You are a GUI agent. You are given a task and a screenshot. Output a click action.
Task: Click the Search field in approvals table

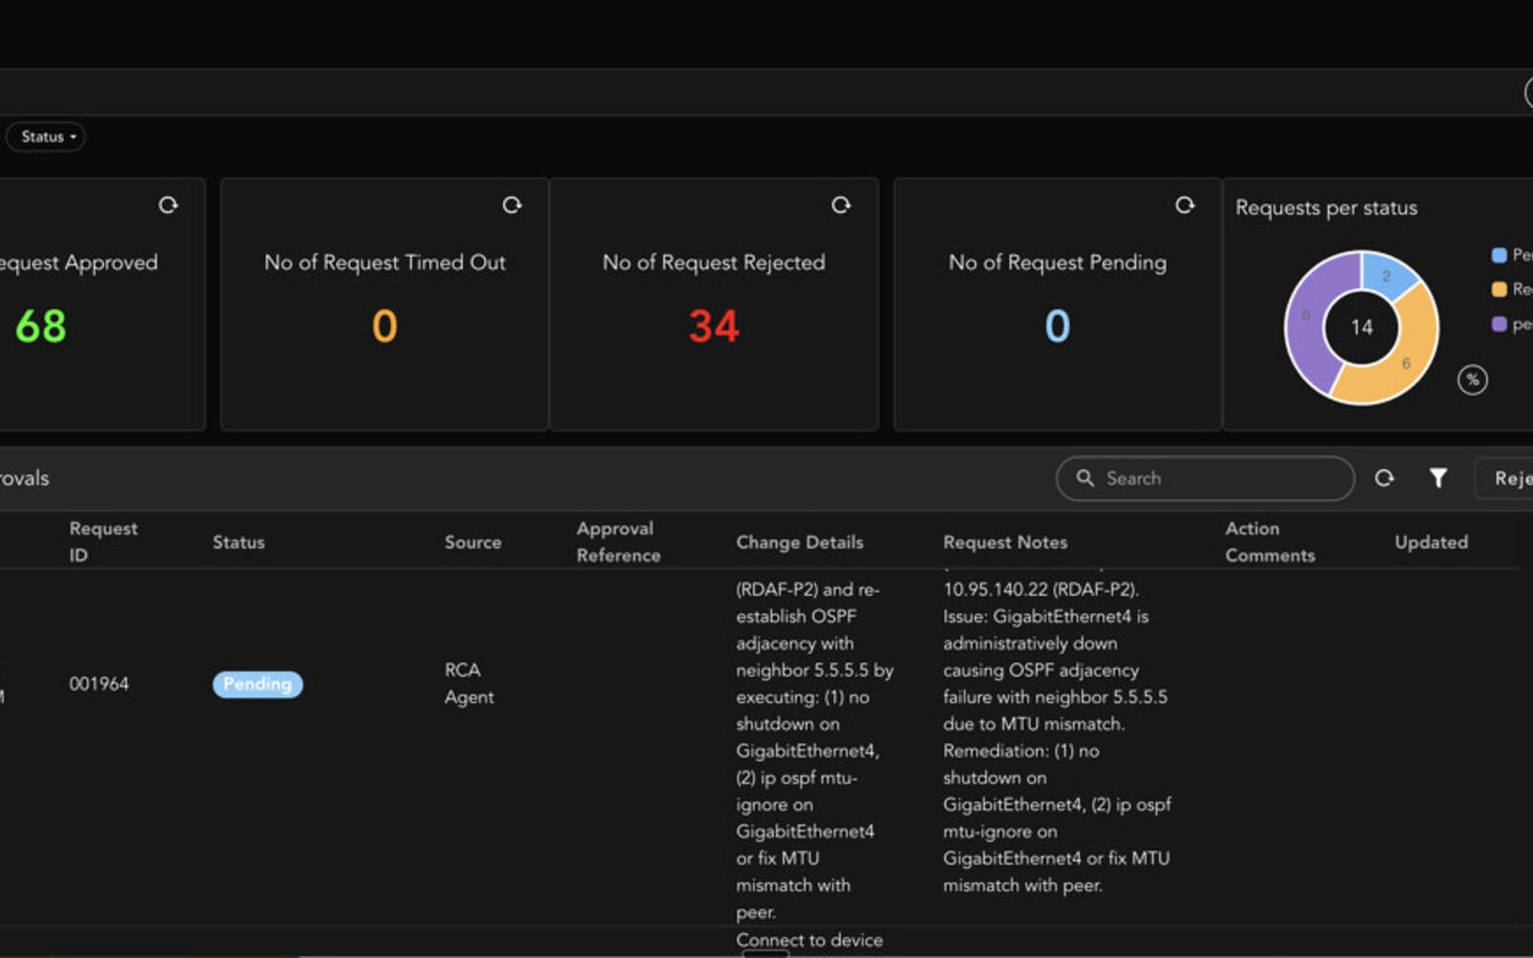(x=1205, y=478)
